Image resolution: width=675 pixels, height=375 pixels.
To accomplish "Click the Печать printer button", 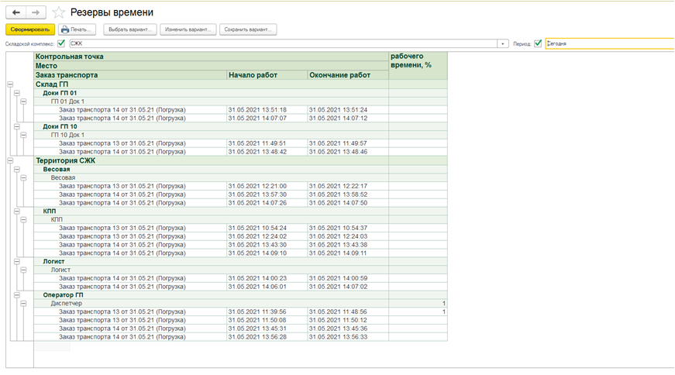I will click(77, 29).
